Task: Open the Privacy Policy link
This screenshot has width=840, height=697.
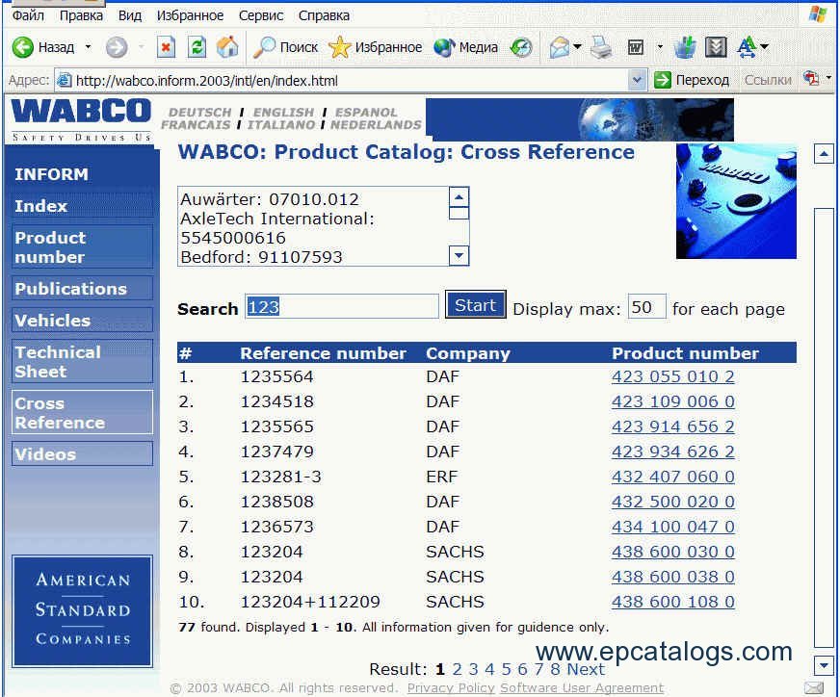Action: 451,688
